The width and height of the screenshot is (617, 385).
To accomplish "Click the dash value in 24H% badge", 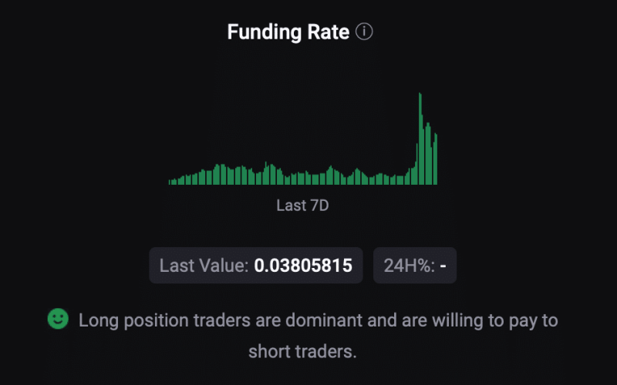I will 444,266.
